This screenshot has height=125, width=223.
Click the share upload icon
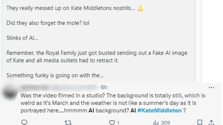point(211,122)
